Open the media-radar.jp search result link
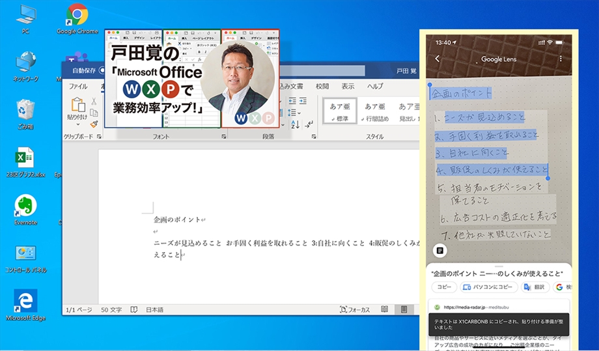The height and width of the screenshot is (351, 599). click(464, 307)
